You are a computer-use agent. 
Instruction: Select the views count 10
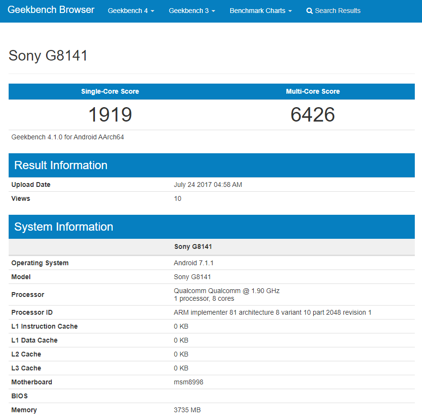coord(177,199)
